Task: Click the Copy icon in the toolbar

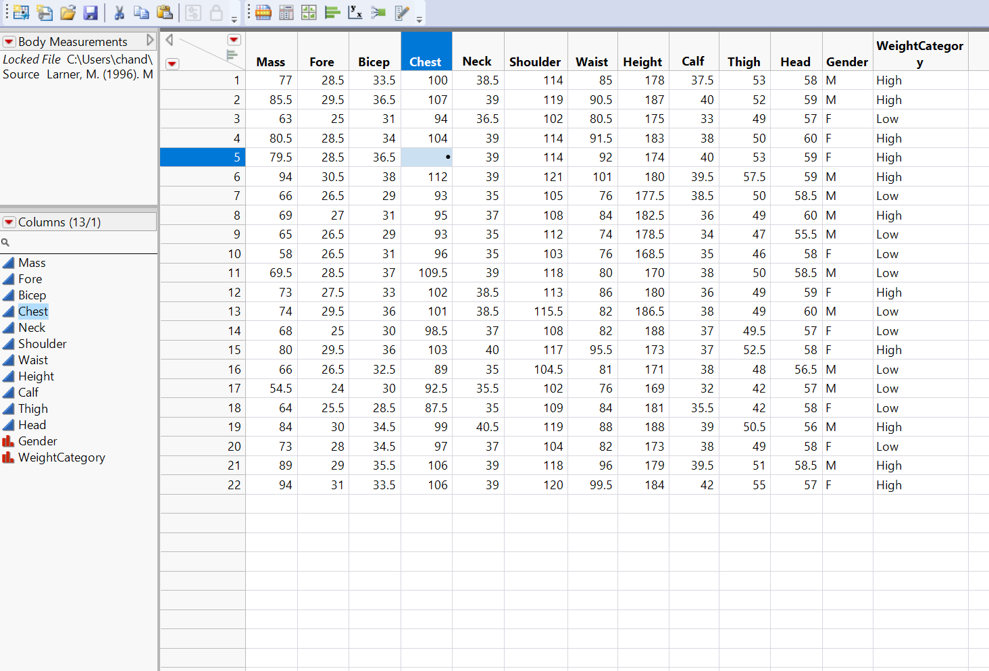Action: click(x=141, y=12)
